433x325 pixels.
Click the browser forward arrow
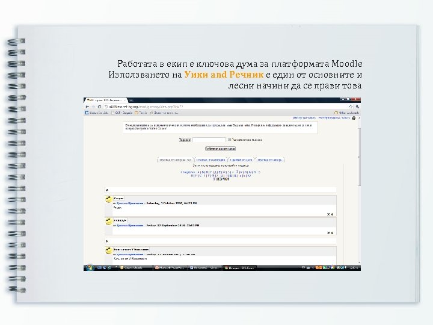point(93,107)
